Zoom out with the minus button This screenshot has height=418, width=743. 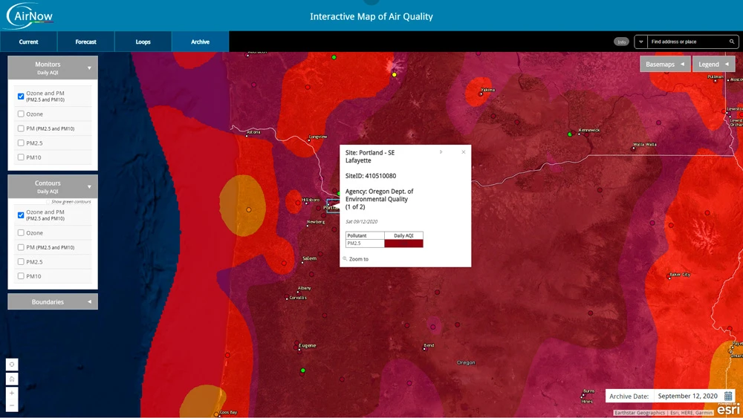pos(12,405)
